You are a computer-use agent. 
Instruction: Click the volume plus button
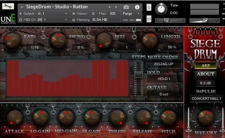click(217, 21)
